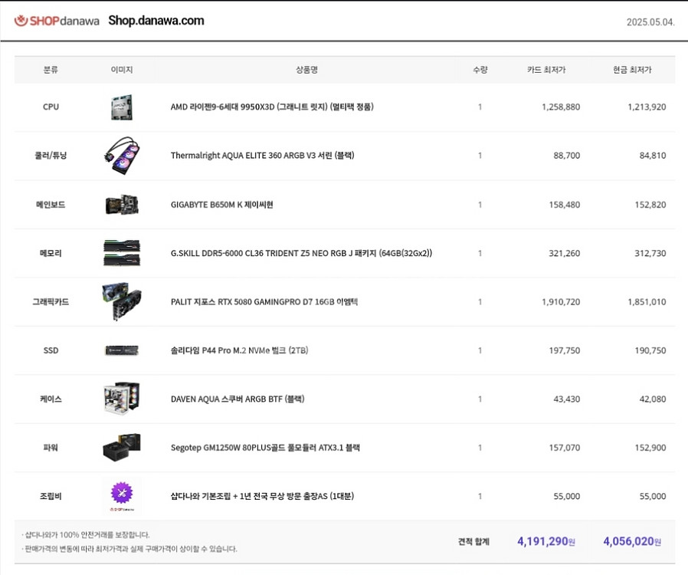Click the 100% 안전거래 guarantee notice
The width and height of the screenshot is (688, 575).
click(86, 534)
